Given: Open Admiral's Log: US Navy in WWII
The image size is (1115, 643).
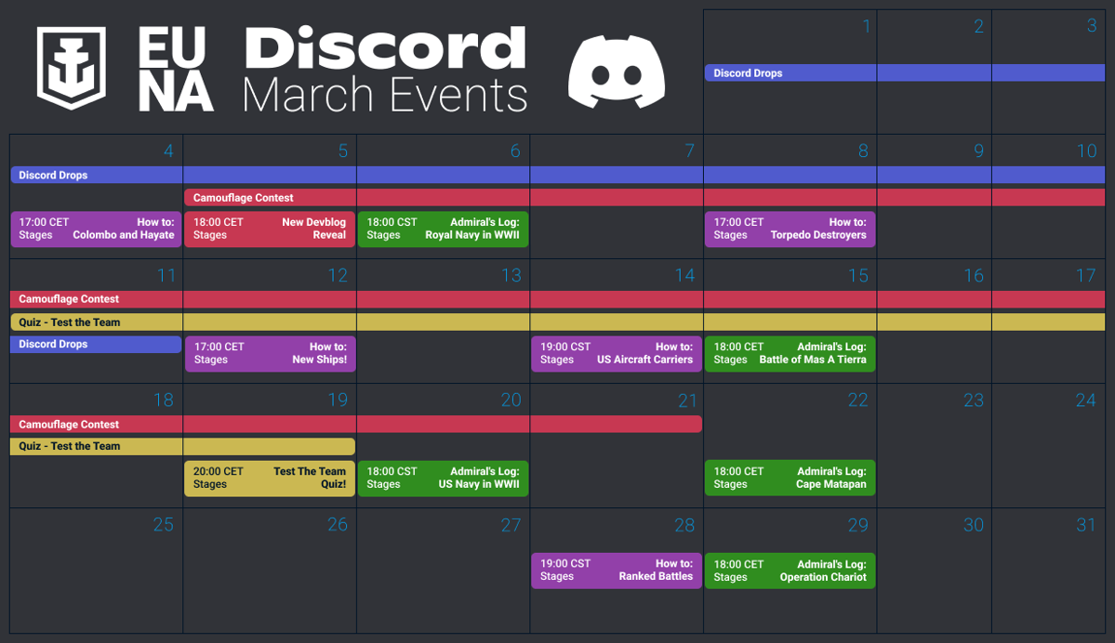Looking at the screenshot, I should click(x=443, y=478).
